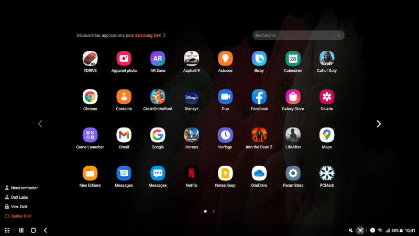Open Samsung DeX applications link

coord(148,35)
